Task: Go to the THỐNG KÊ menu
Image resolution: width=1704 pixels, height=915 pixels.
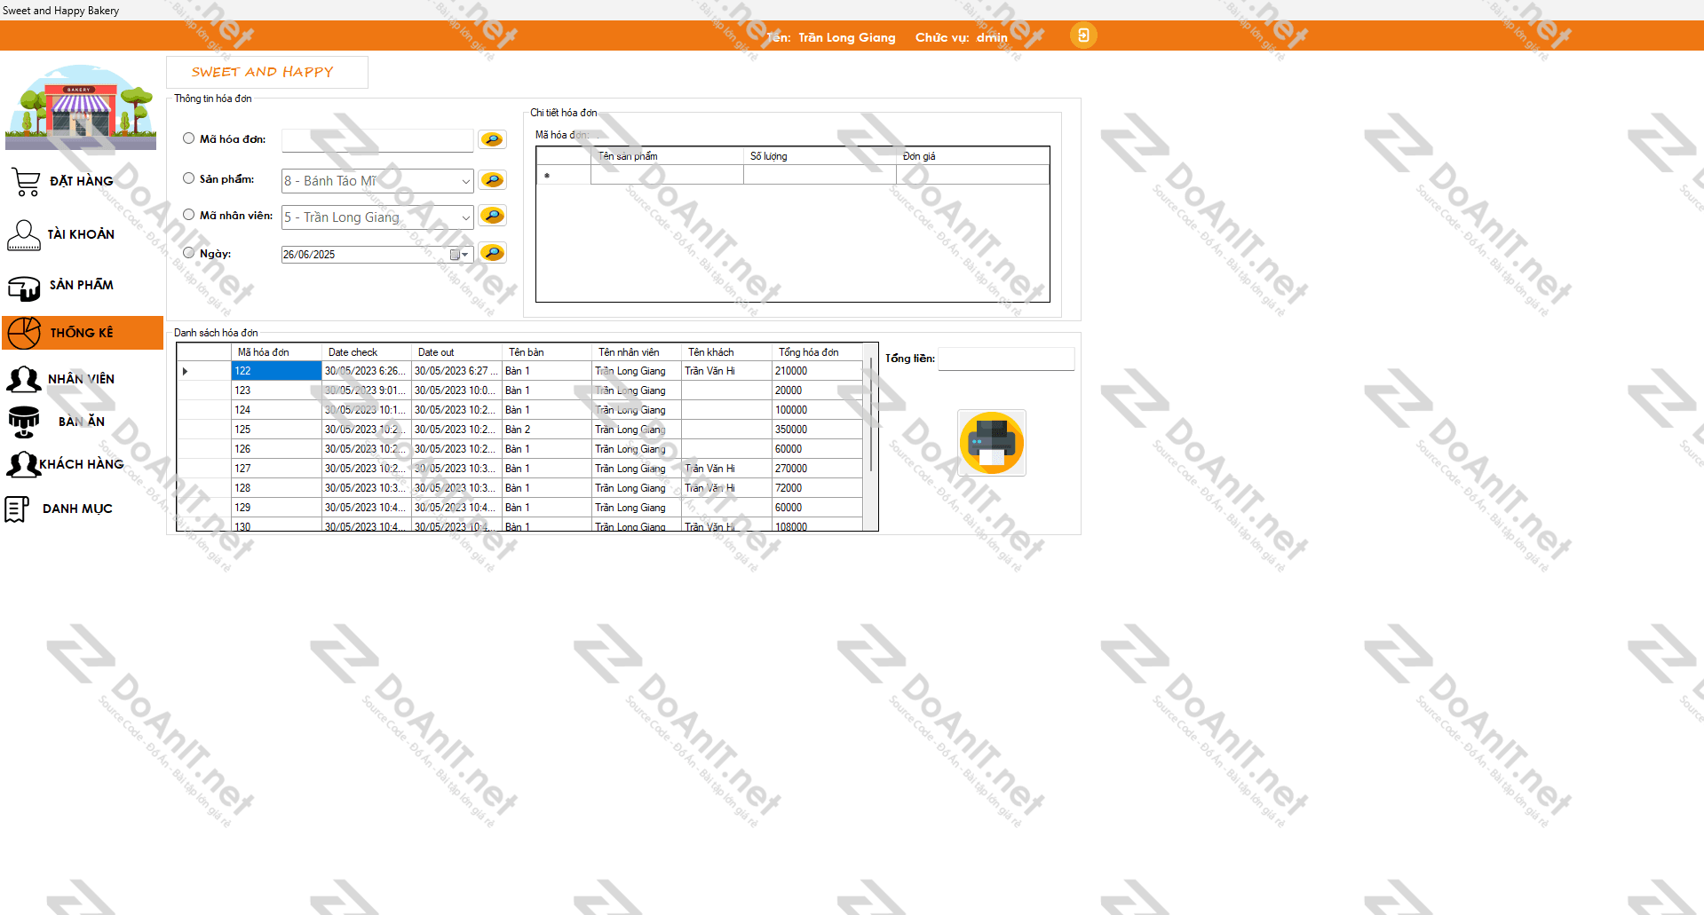Action: tap(82, 333)
